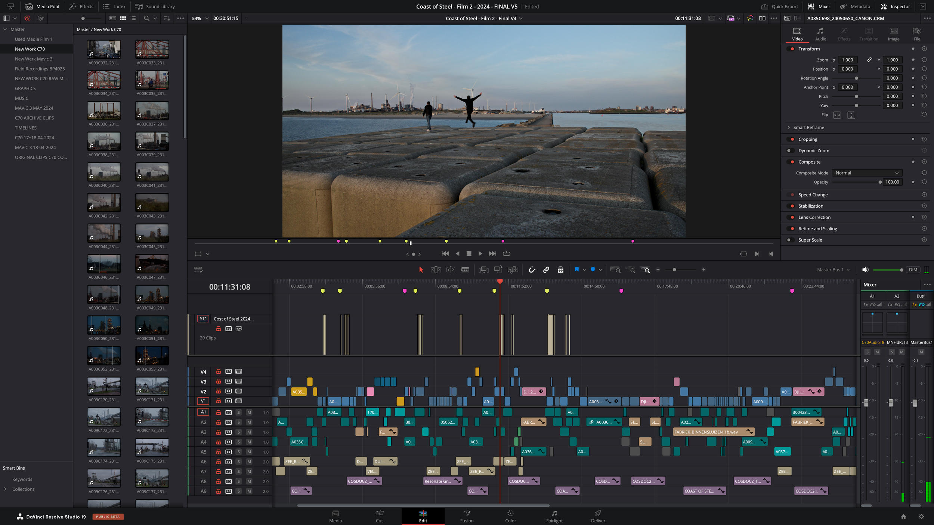This screenshot has width=934, height=525.
Task: Collapse the Master bin tree
Action: (5, 29)
